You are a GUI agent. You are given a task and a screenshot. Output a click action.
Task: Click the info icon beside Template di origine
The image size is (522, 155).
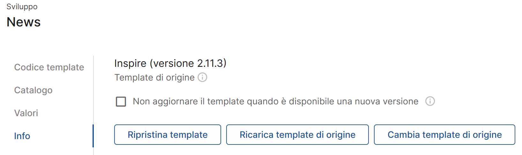point(202,77)
